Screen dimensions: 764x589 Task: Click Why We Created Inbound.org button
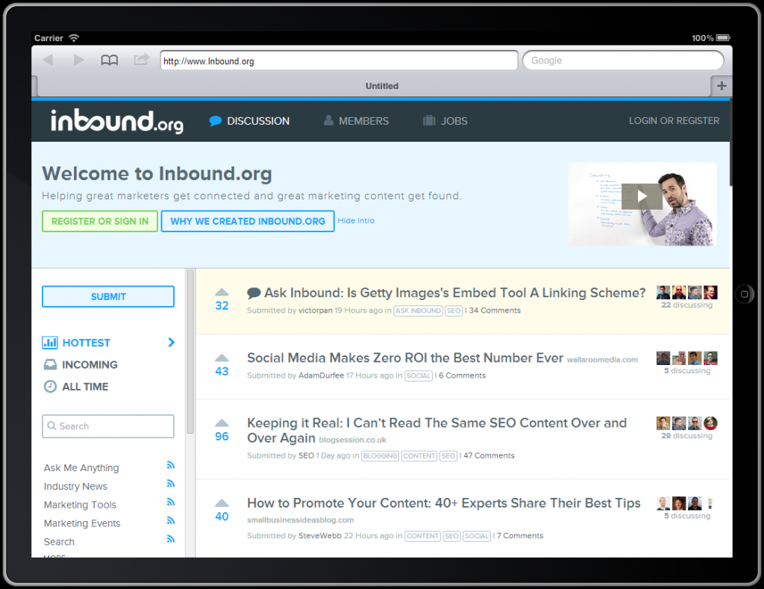[248, 222]
